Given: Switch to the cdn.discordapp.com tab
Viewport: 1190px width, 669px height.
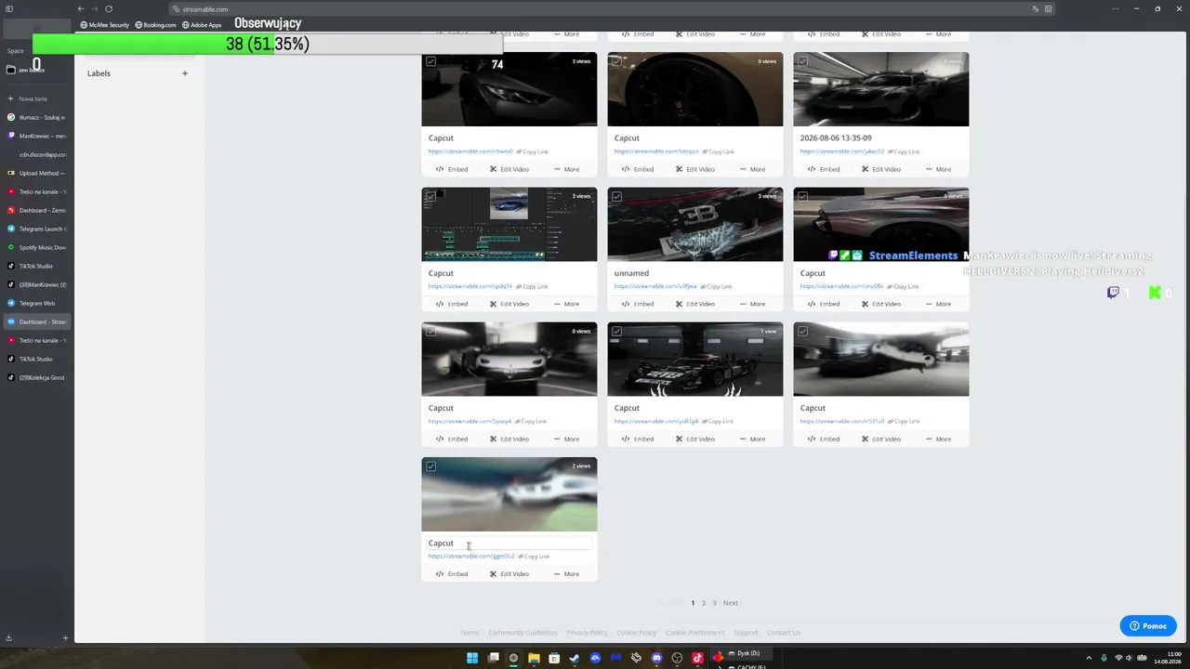Looking at the screenshot, I should [x=36, y=154].
